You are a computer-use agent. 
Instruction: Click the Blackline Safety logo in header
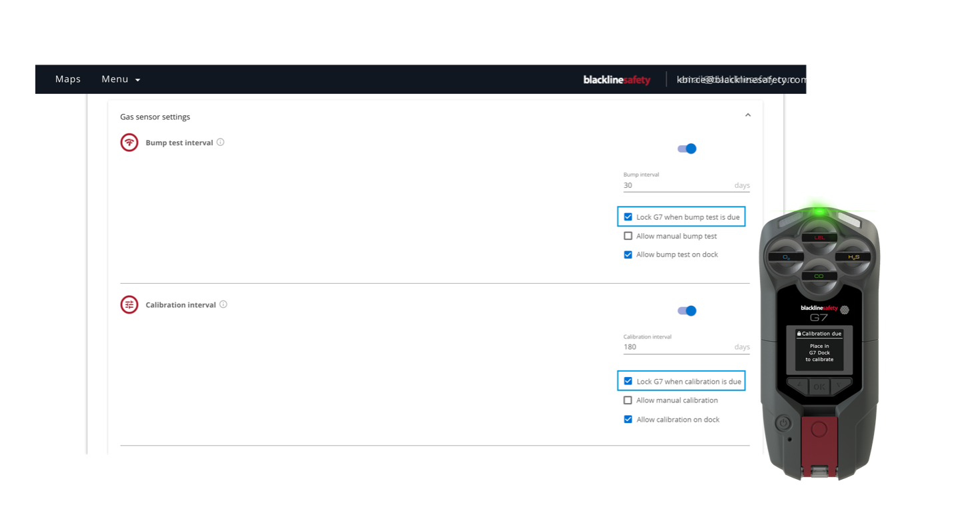pyautogui.click(x=616, y=80)
